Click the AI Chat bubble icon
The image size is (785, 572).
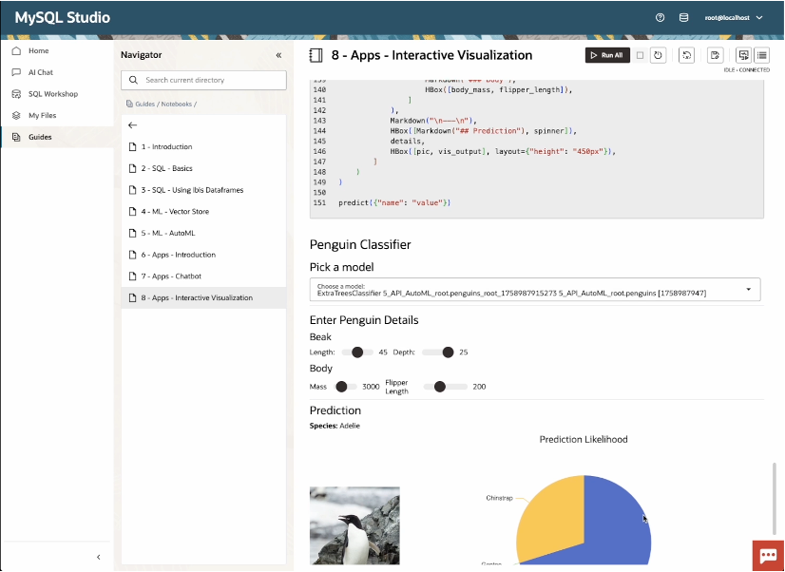[x=16, y=72]
